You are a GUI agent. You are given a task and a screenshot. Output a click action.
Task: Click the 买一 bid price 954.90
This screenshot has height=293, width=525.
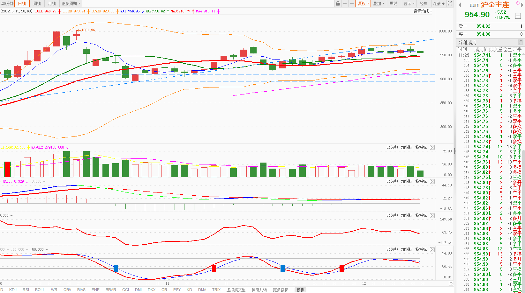point(484,34)
